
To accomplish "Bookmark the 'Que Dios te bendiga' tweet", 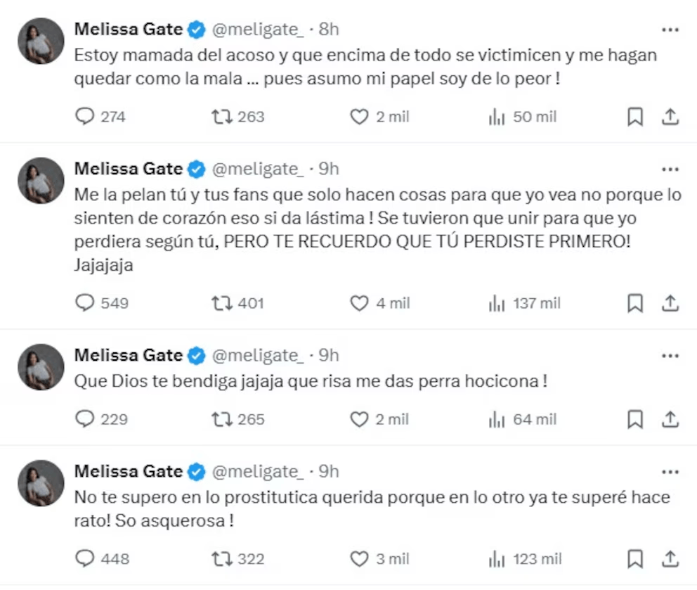I will [x=635, y=420].
